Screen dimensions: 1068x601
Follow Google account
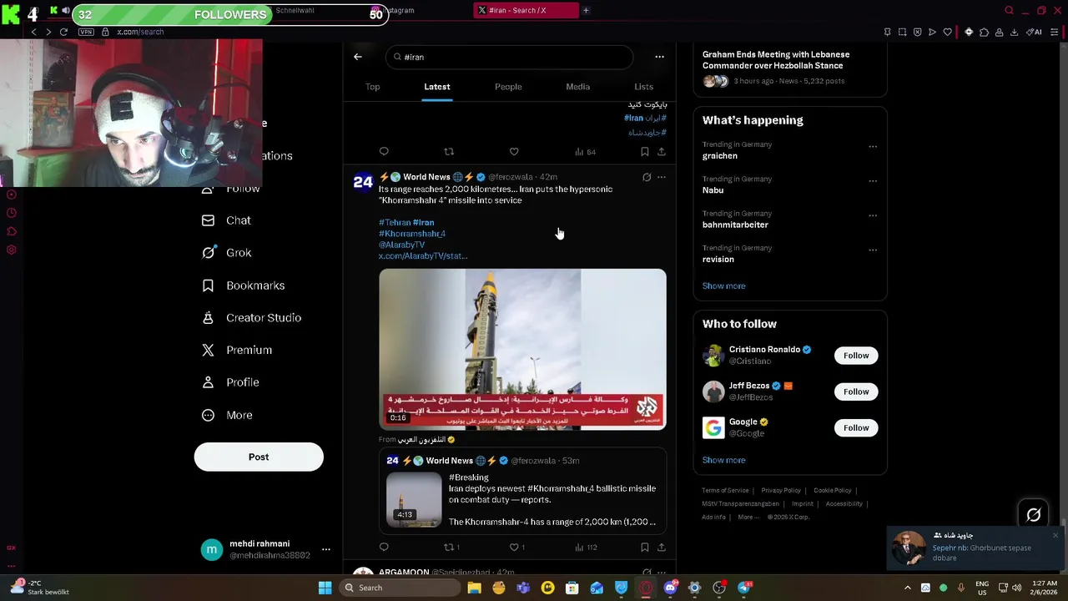[856, 427]
